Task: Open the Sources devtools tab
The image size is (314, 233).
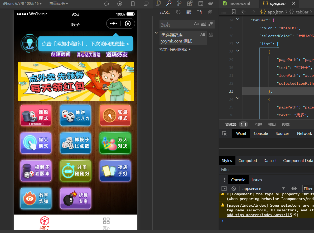Action: [282, 134]
